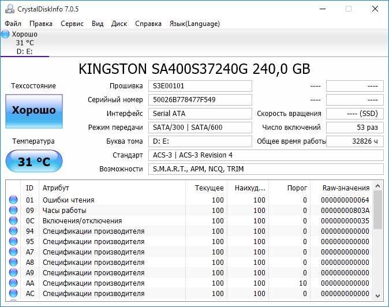The height and width of the screenshot is (307, 389).
Task: Click the Общее время работы value 32826 ч
Action: tap(355, 141)
